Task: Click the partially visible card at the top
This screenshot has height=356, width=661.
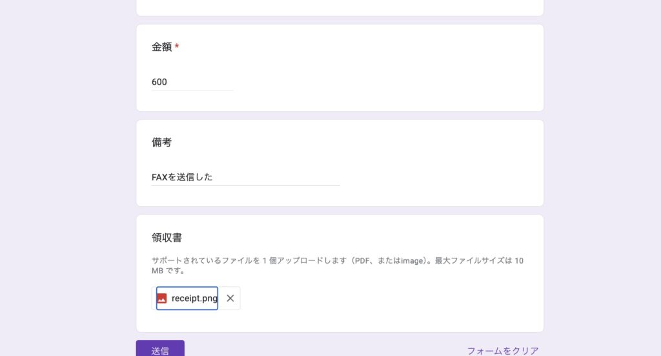Action: click(x=340, y=6)
